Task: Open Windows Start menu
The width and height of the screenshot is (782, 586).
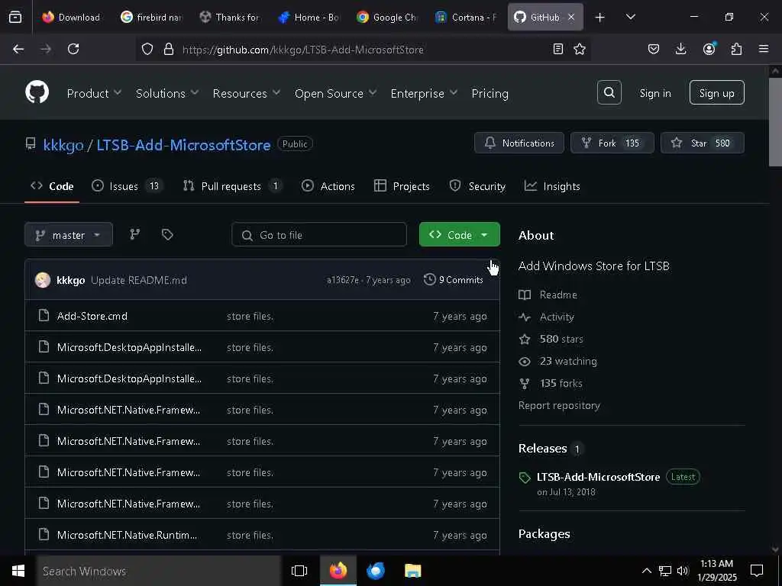Action: tap(18, 571)
